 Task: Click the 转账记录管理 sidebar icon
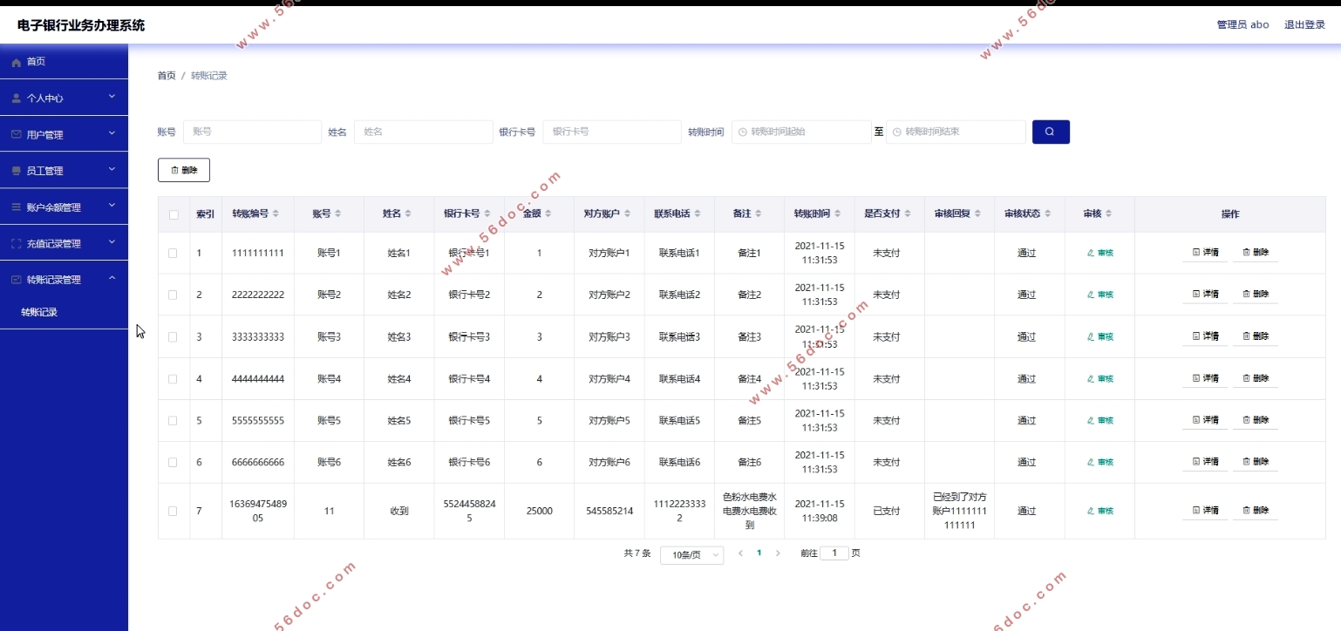click(16, 280)
